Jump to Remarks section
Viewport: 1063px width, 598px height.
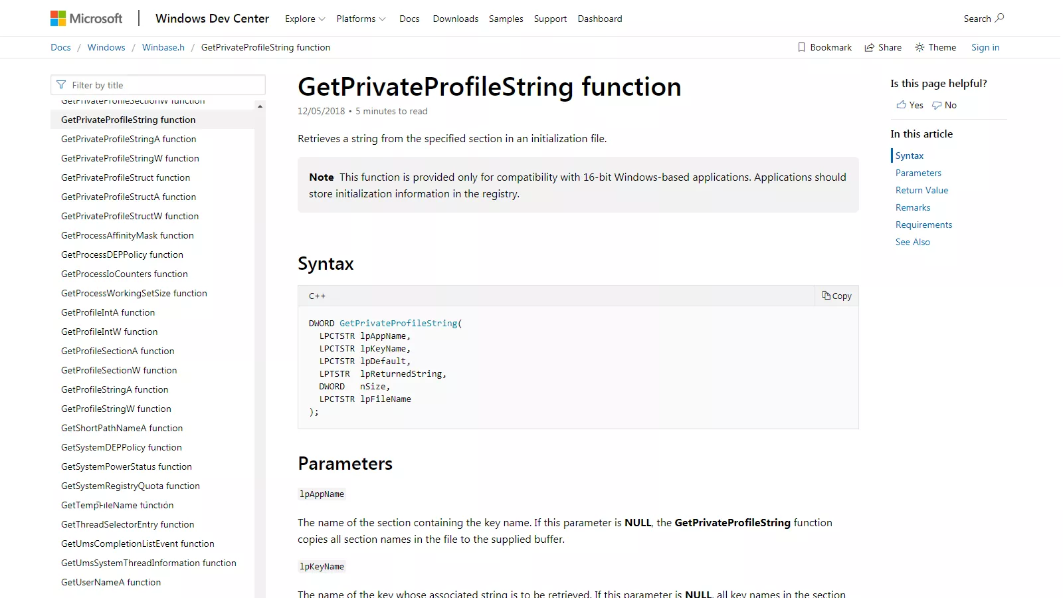coord(913,207)
